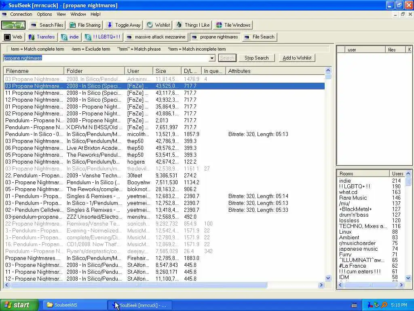Screen dimensions: 414x311
Task: Click the Web tab's black square icon
Action: (7, 37)
